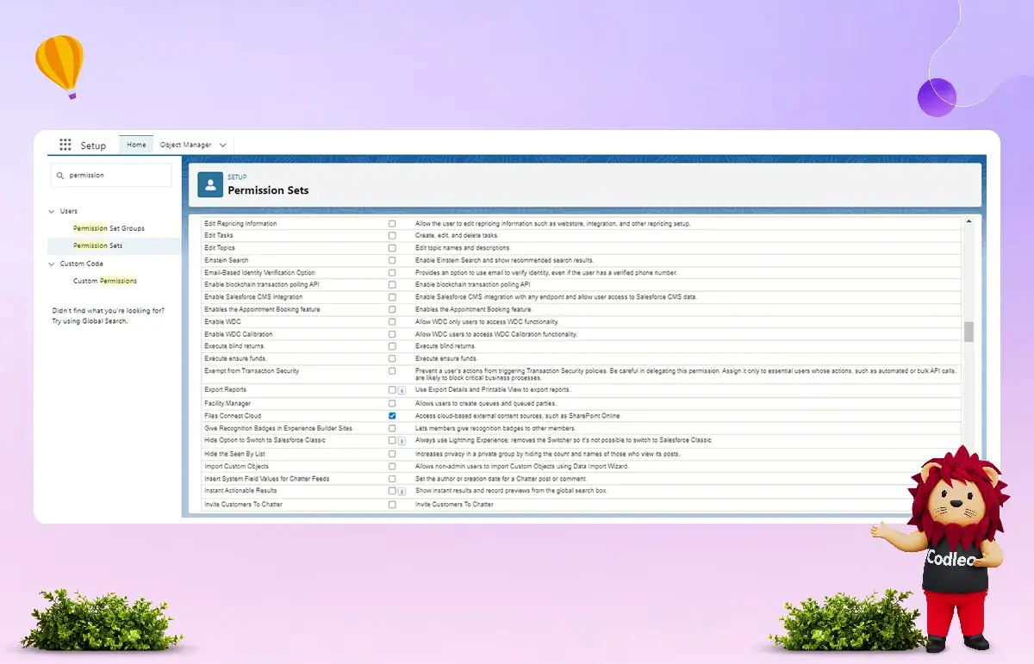Switch to the Home tab
Image resolution: width=1034 pixels, height=664 pixels.
tap(136, 145)
